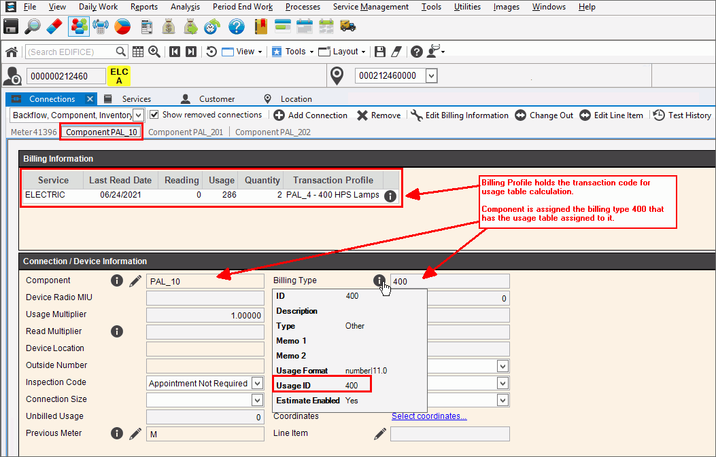Uncheck Show removed connections checkbox
This screenshot has height=457, width=716.
154,115
